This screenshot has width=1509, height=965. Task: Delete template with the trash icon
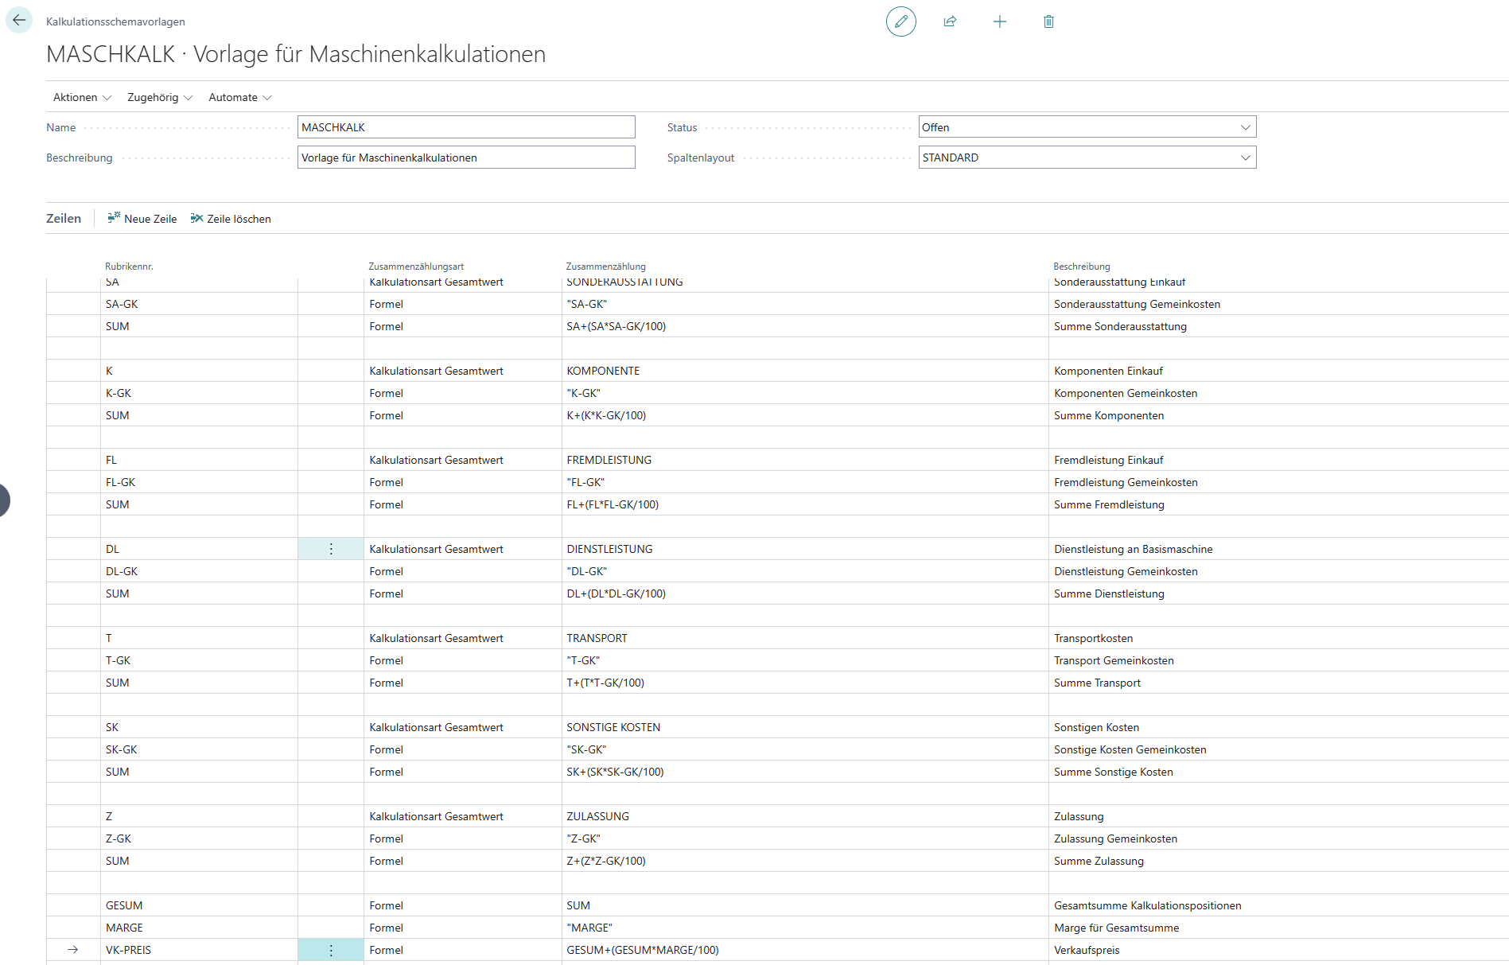pos(1048,21)
